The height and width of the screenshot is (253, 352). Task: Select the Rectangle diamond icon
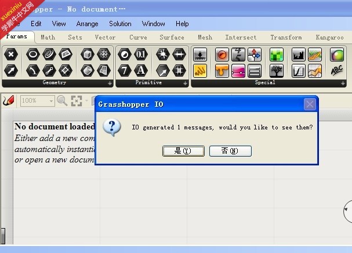[66, 71]
